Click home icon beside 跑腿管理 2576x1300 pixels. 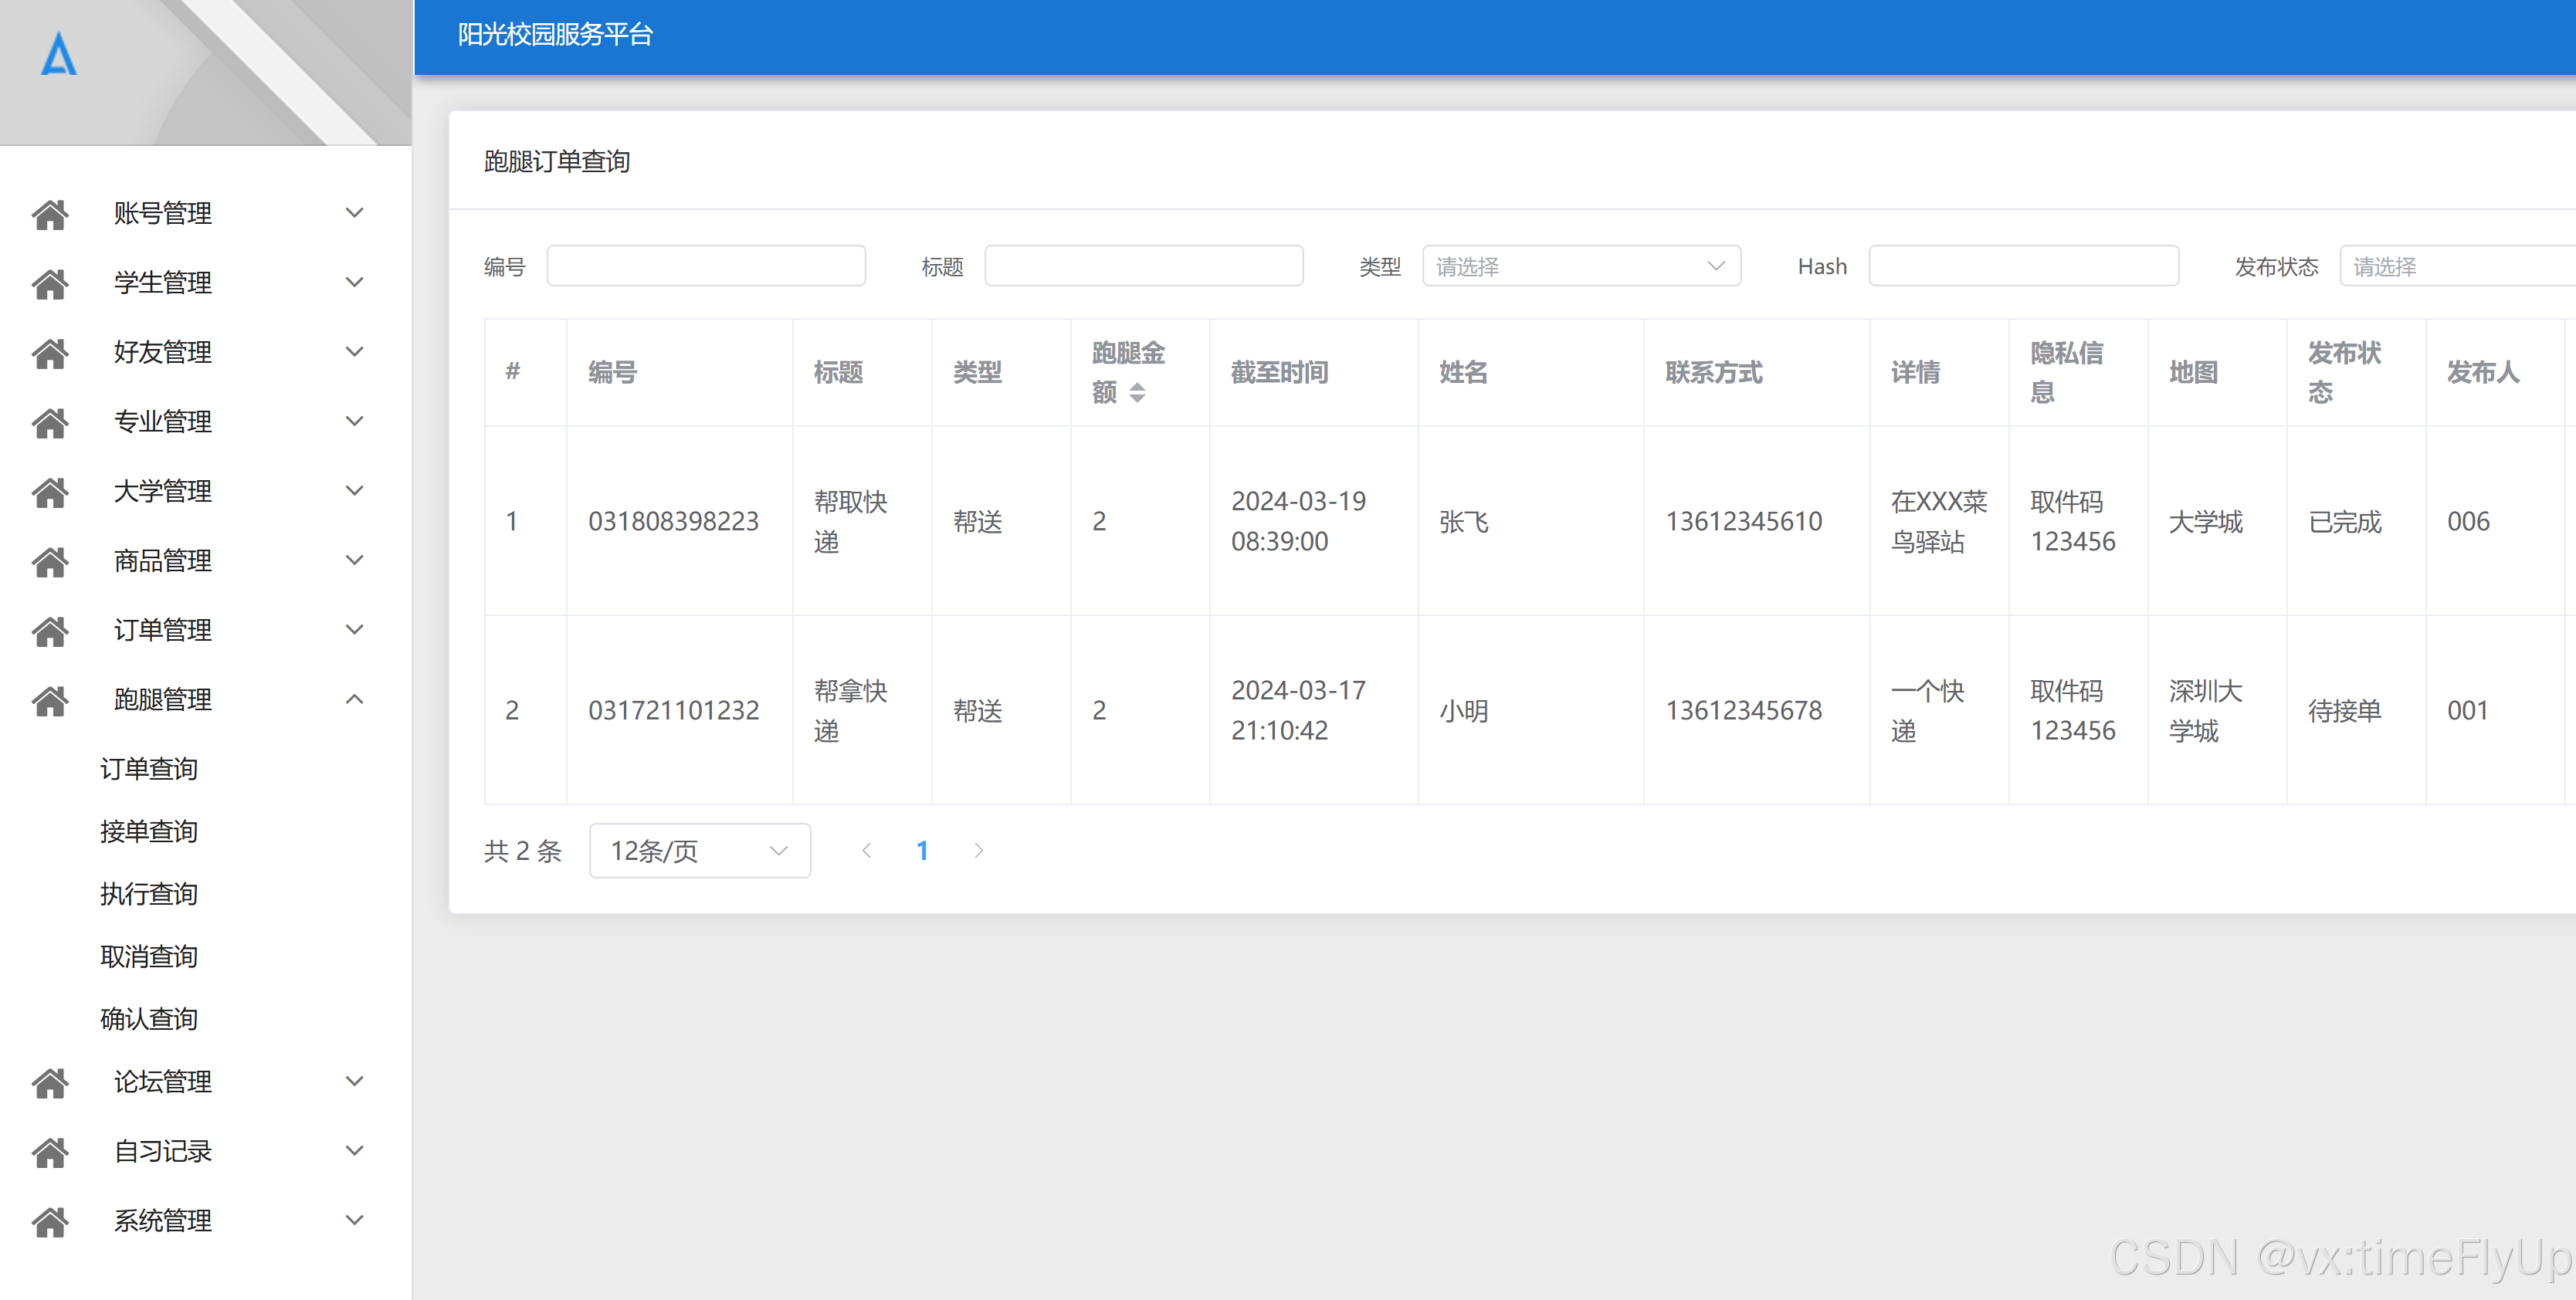coord(50,700)
